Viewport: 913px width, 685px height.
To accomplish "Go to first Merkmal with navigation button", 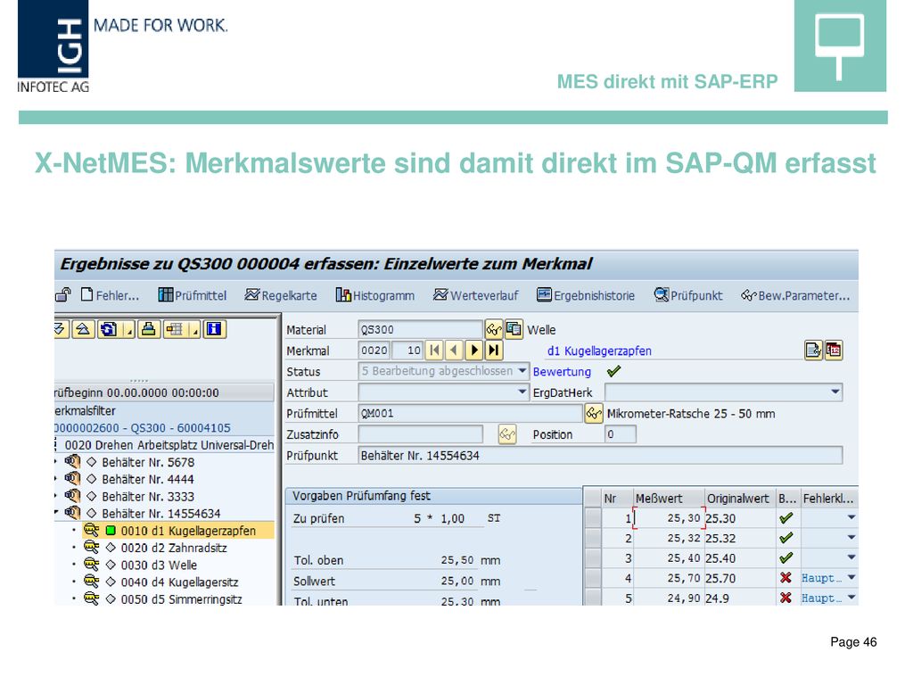I will [434, 350].
